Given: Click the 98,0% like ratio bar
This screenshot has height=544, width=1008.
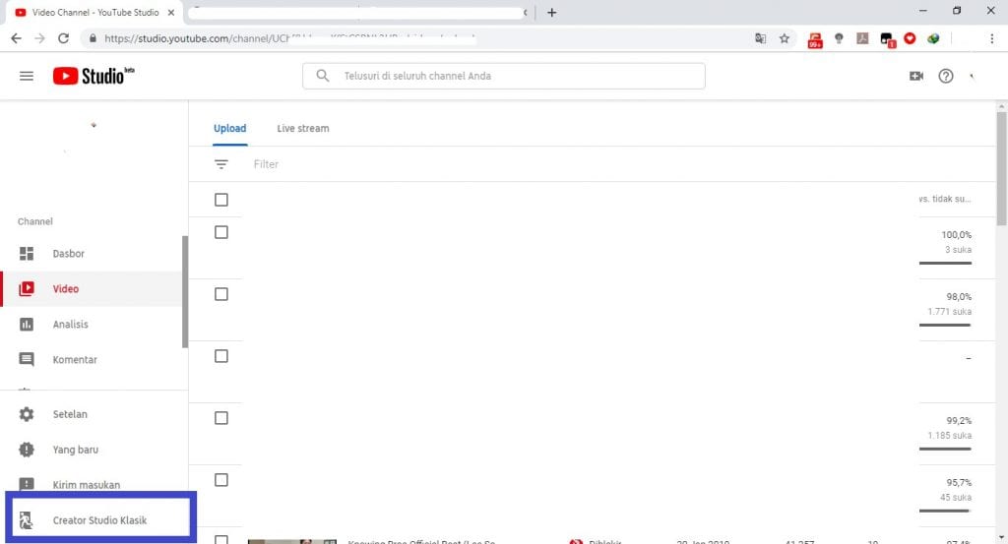Looking at the screenshot, I should click(x=945, y=325).
